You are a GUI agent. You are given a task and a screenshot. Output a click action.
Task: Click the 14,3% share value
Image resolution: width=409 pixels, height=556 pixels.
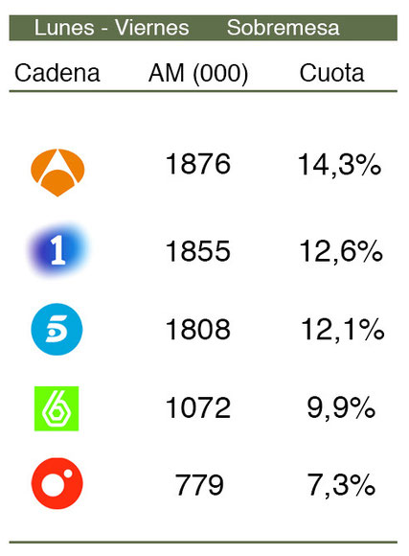pos(339,165)
